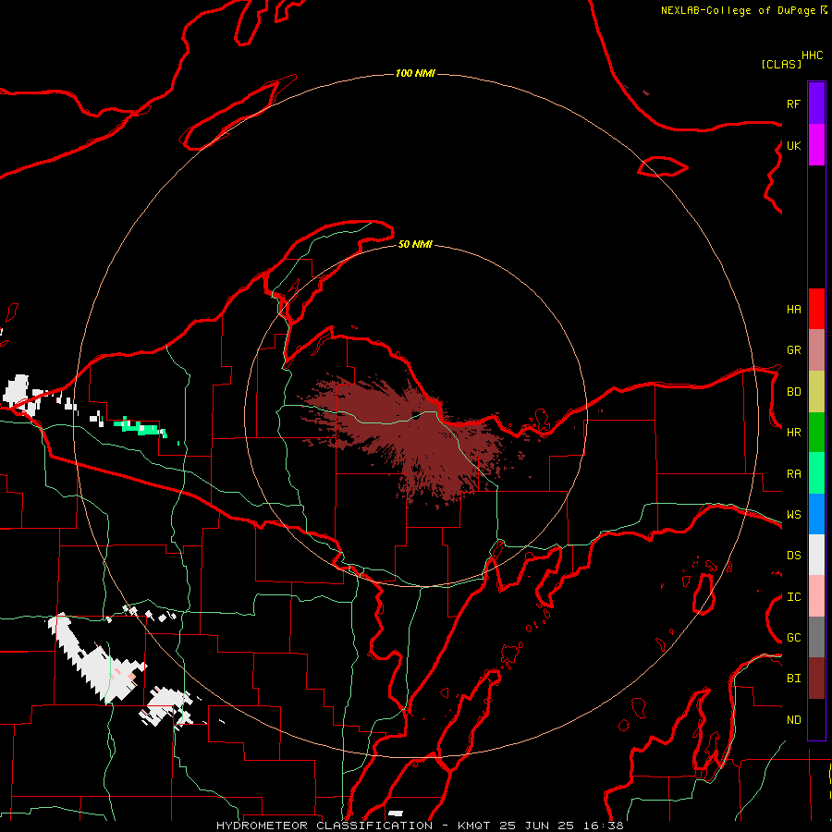Click the '50 NMI' range ring label

tap(415, 244)
